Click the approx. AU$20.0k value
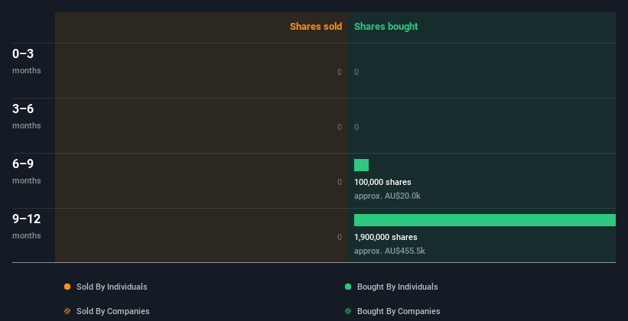This screenshot has height=321, width=628. (387, 196)
